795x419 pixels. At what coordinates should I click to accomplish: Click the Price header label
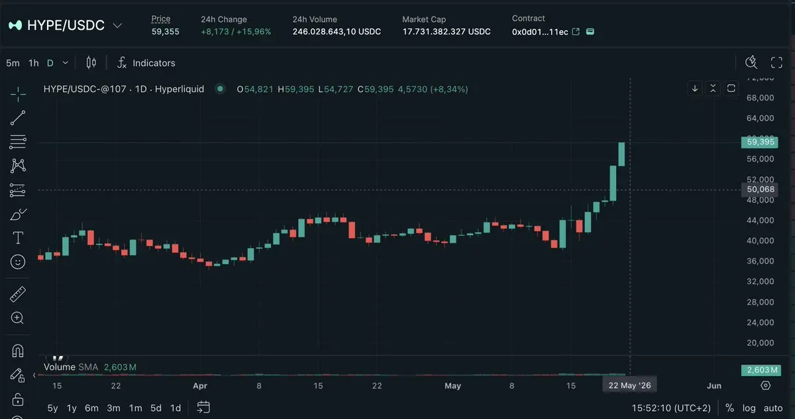coord(160,19)
